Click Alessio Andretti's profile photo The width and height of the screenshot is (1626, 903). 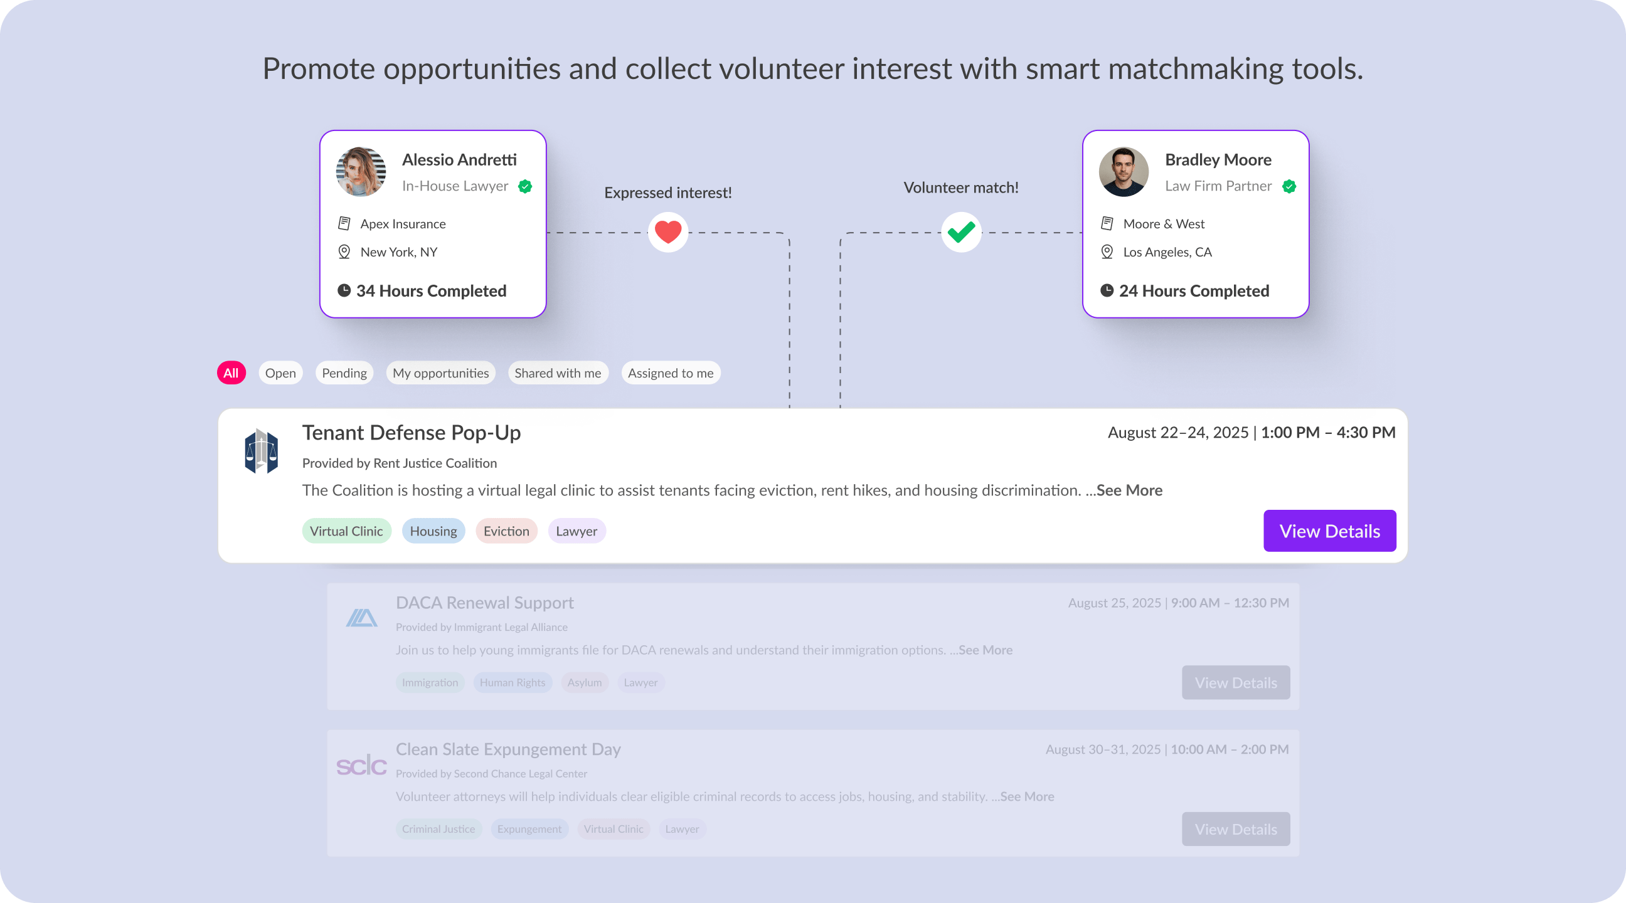[361, 172]
